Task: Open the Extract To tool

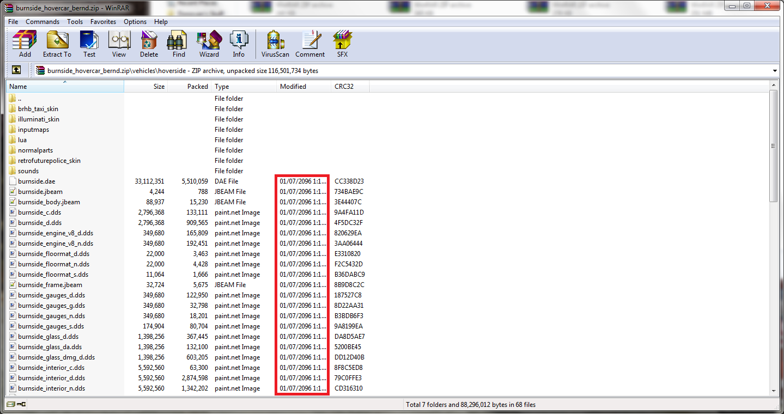Action: 57,44
